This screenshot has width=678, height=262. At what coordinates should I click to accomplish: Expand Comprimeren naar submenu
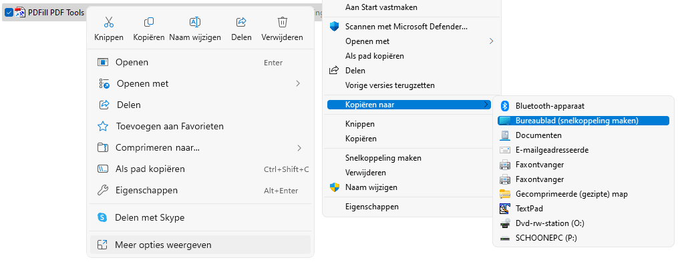(x=299, y=148)
